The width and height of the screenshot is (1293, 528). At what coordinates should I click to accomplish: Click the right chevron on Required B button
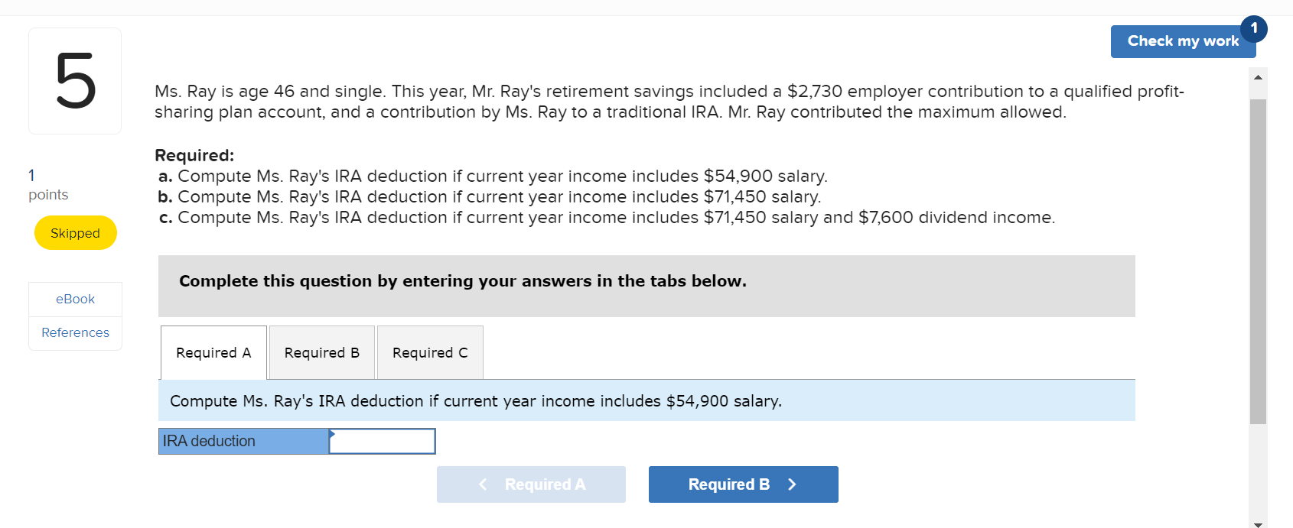[791, 484]
